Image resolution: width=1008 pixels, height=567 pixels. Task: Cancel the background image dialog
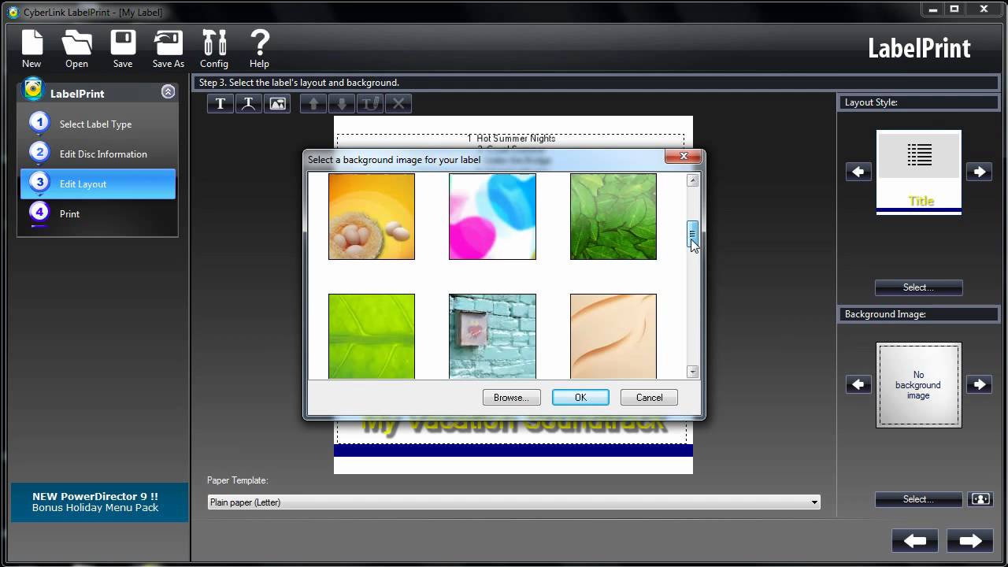pyautogui.click(x=649, y=398)
